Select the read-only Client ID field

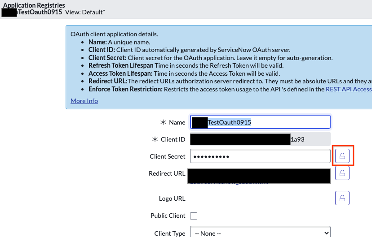(260, 139)
